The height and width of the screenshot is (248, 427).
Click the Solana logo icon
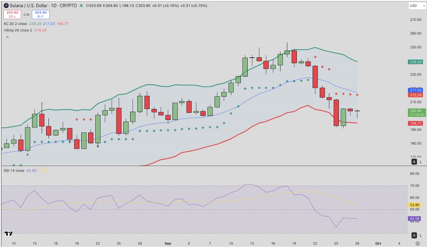click(x=6, y=5)
